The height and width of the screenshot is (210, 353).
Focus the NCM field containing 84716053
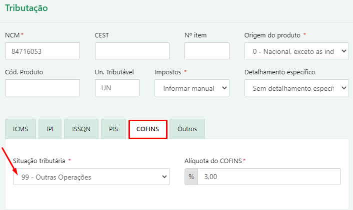42,51
